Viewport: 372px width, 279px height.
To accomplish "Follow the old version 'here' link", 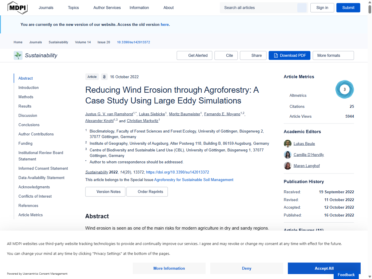I will [x=164, y=24].
